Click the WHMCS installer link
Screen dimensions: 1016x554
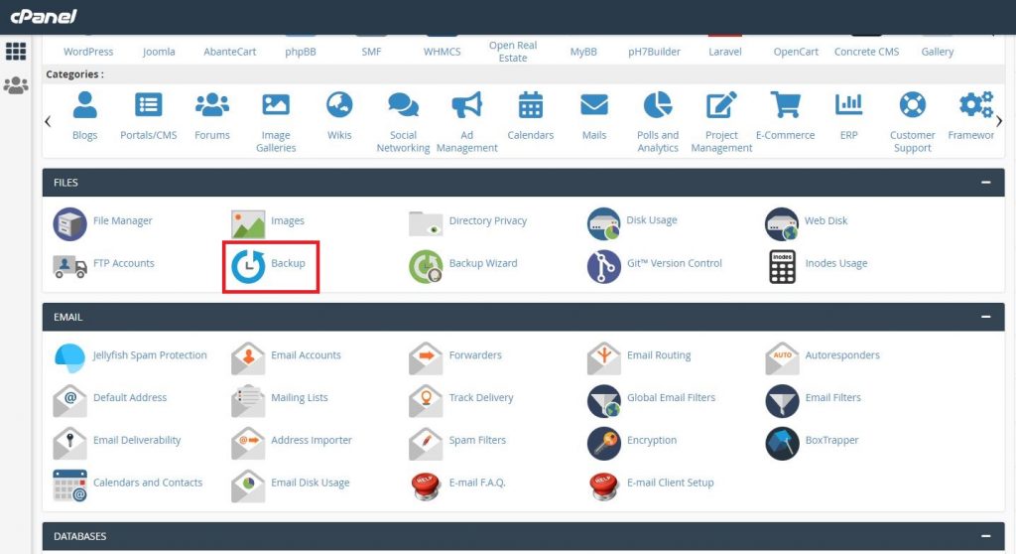(x=442, y=52)
